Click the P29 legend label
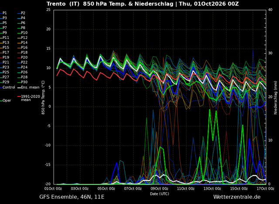279x204 pixels. coord(6,82)
